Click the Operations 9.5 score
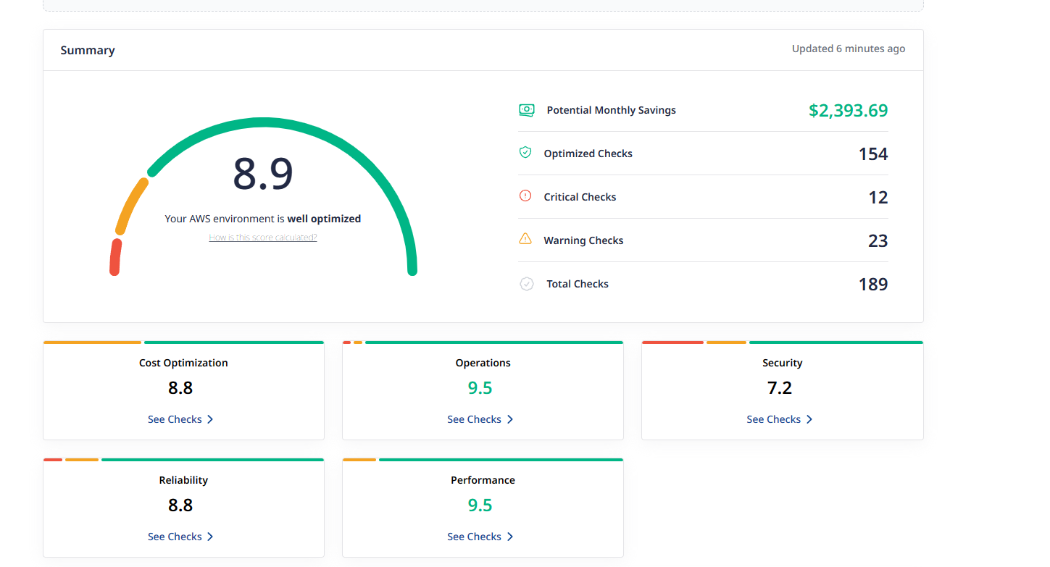 [x=480, y=388]
